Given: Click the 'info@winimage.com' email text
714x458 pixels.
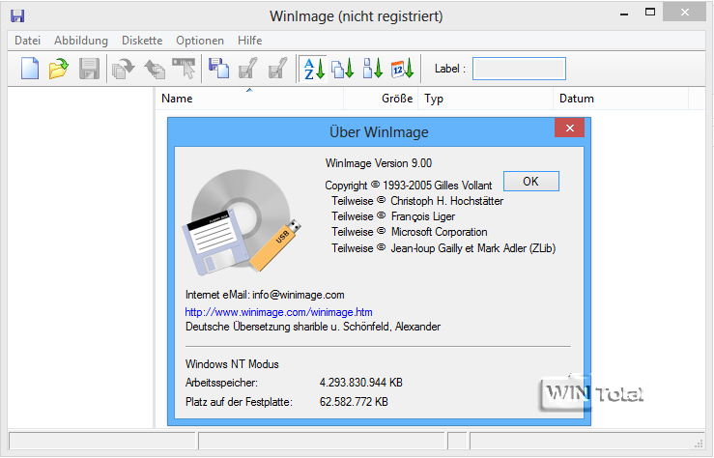Looking at the screenshot, I should pos(299,295).
